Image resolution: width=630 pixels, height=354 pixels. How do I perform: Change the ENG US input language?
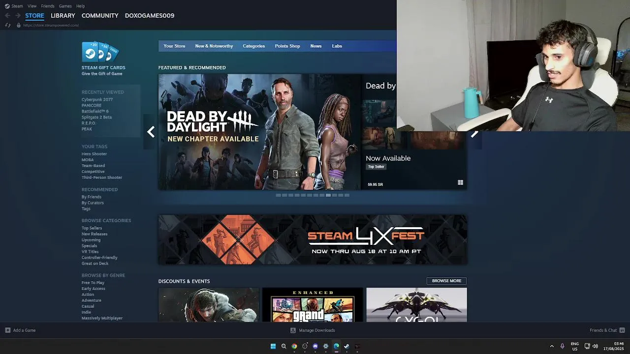tap(575, 346)
